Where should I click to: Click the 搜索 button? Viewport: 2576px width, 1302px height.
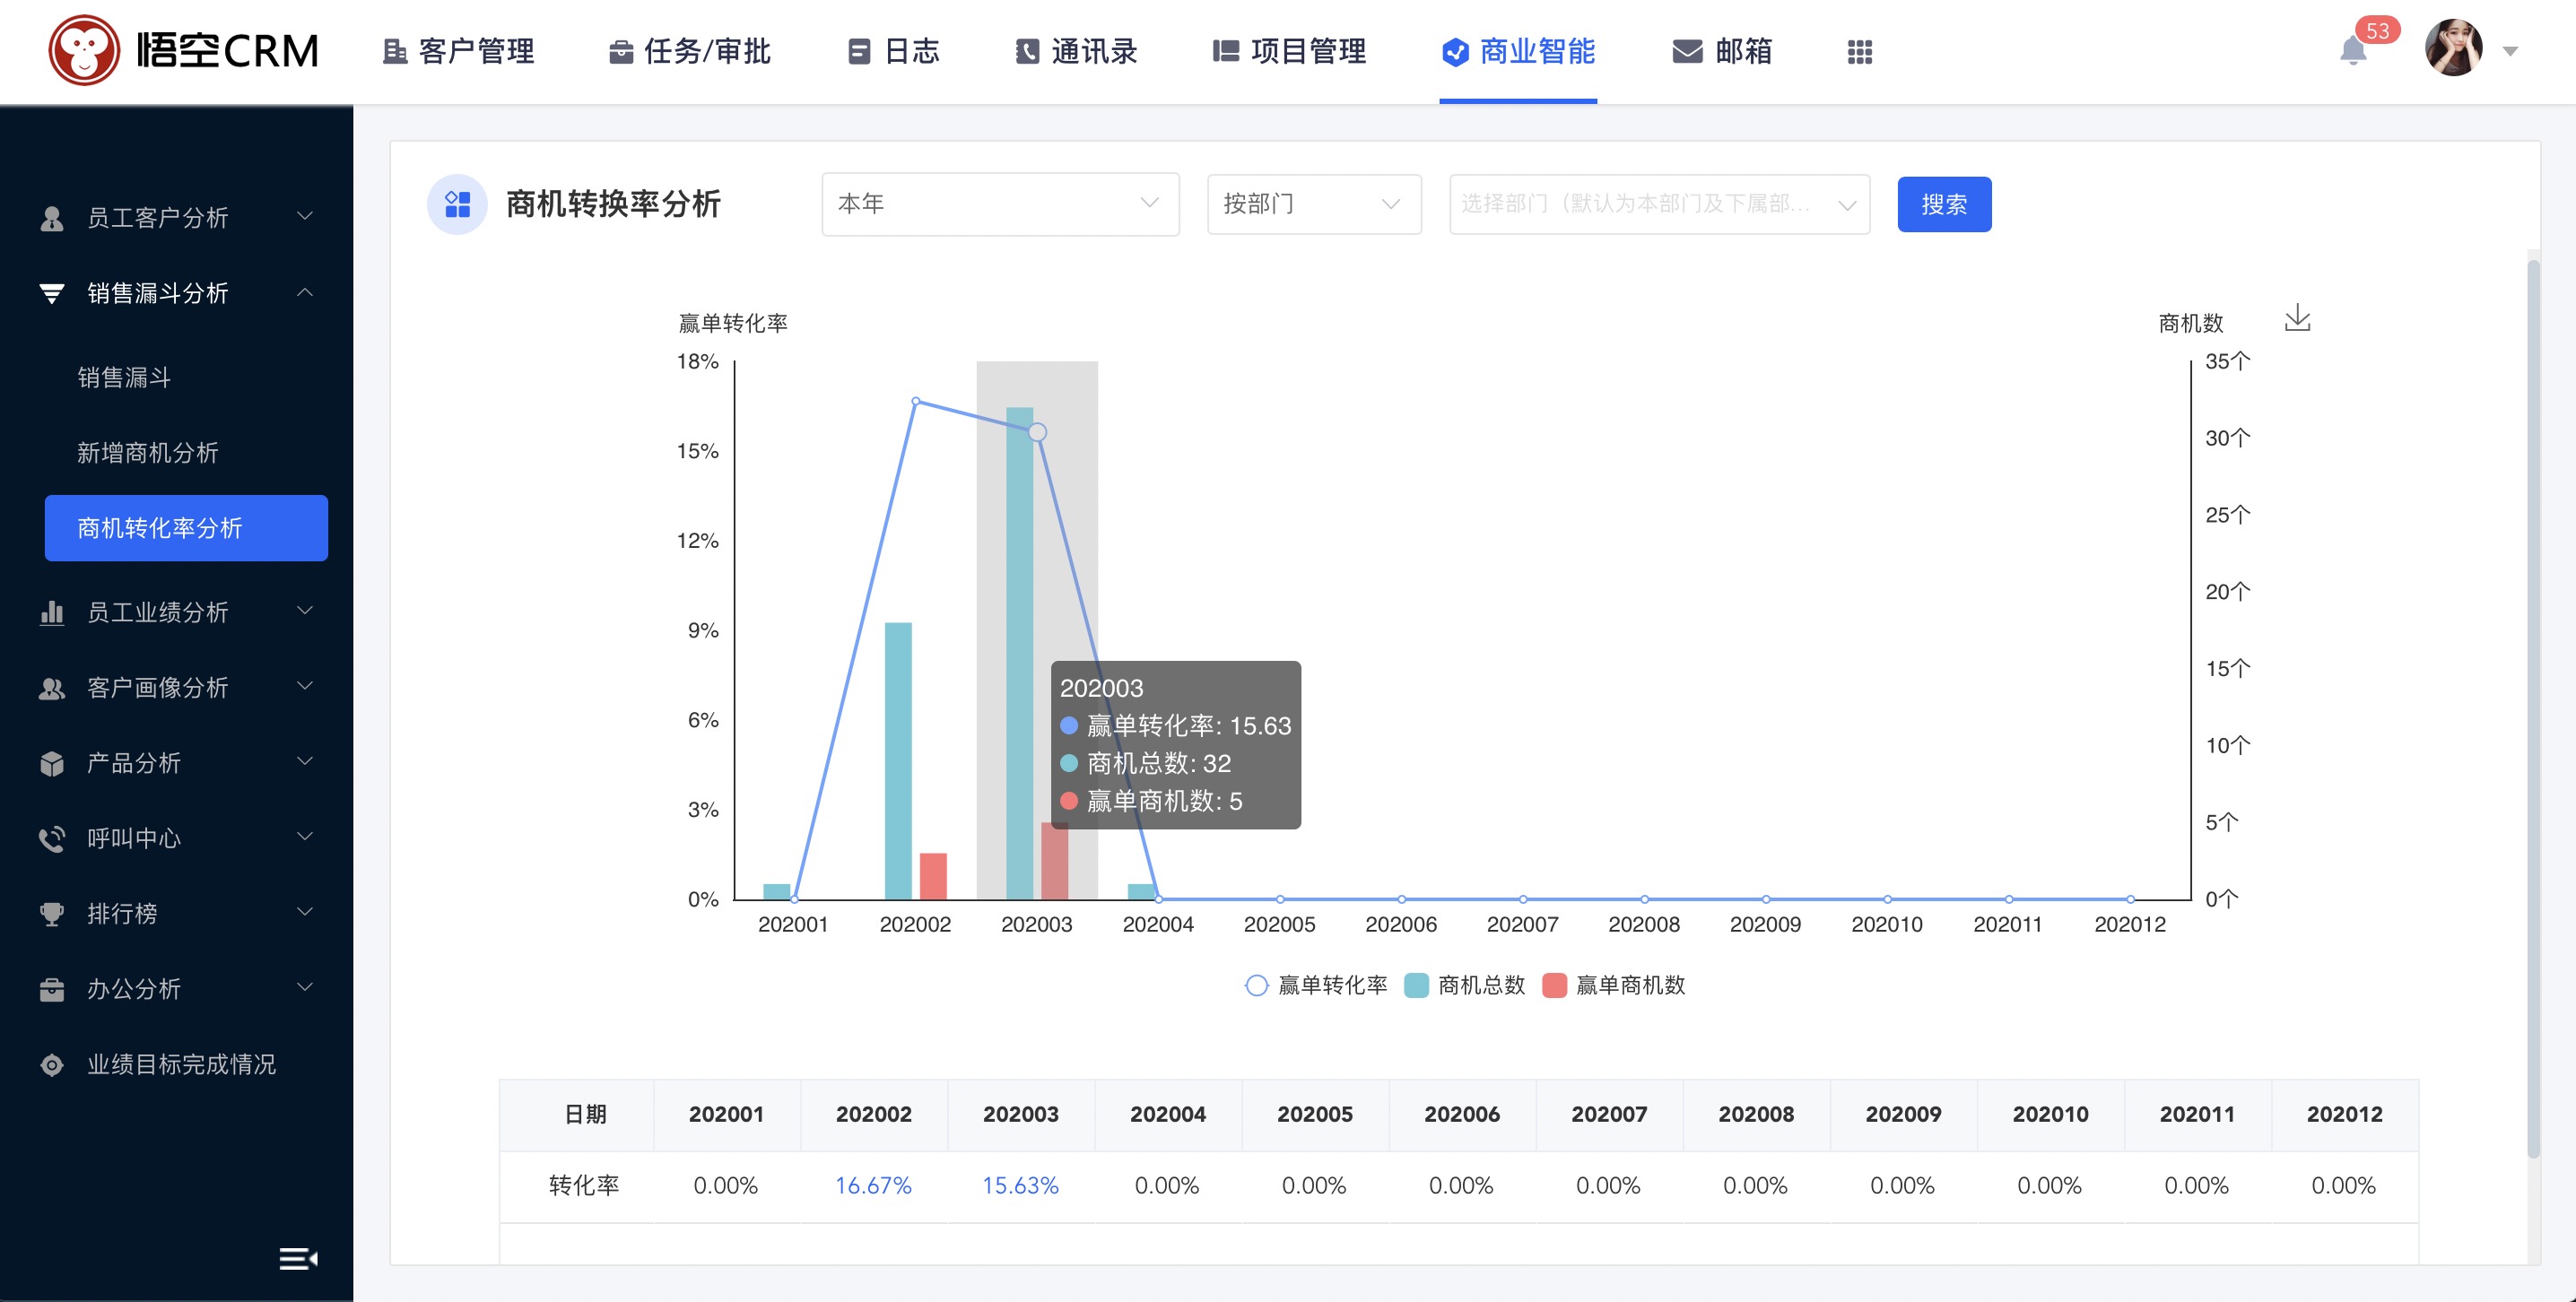[x=1943, y=204]
